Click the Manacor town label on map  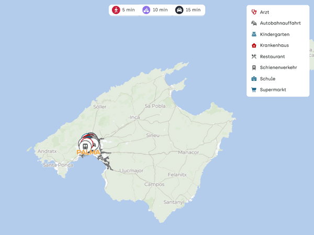[188, 152]
